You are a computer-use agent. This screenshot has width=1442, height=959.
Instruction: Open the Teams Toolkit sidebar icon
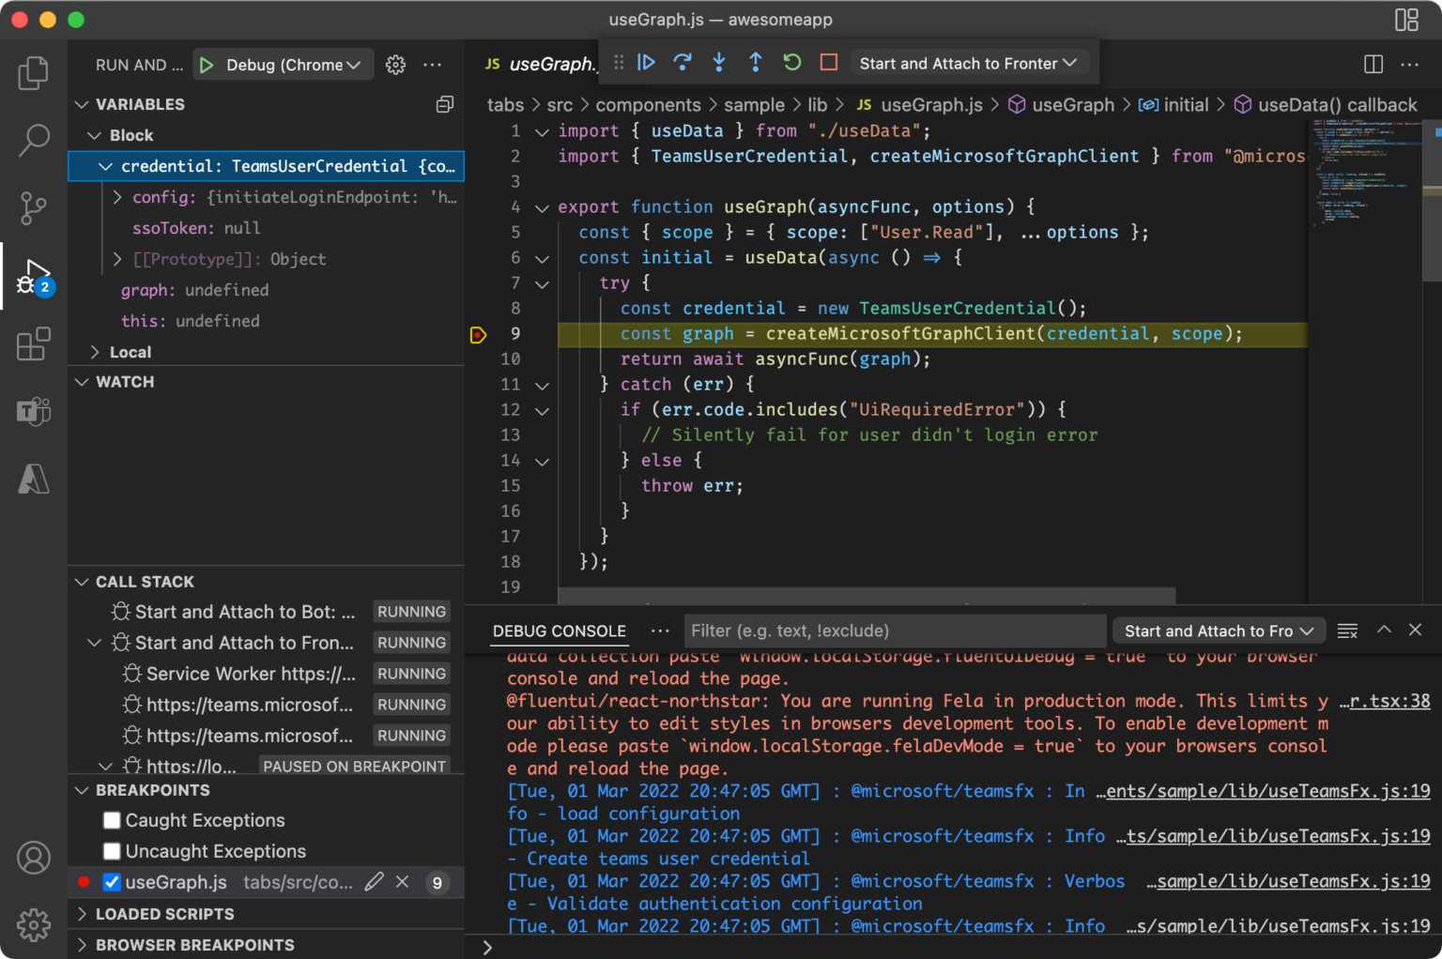(x=34, y=411)
